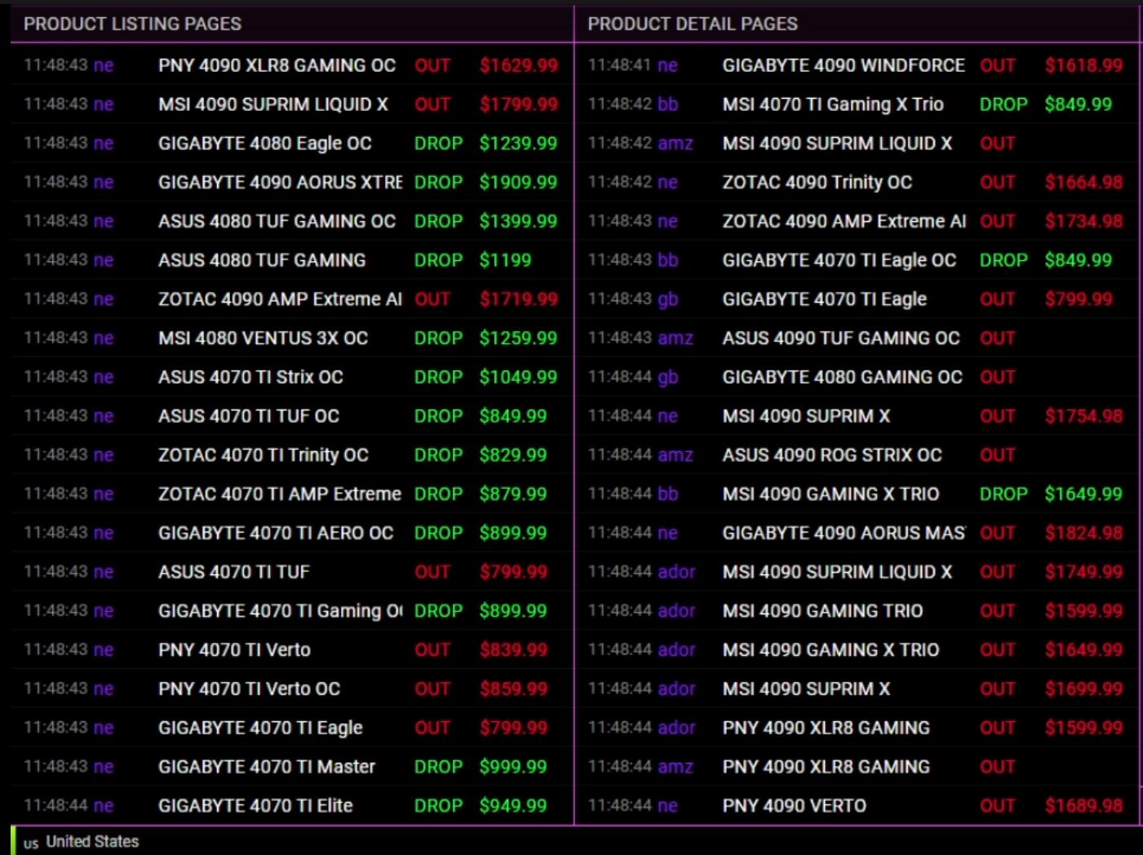
Task: Click the $999.99 price
Action: 513,767
